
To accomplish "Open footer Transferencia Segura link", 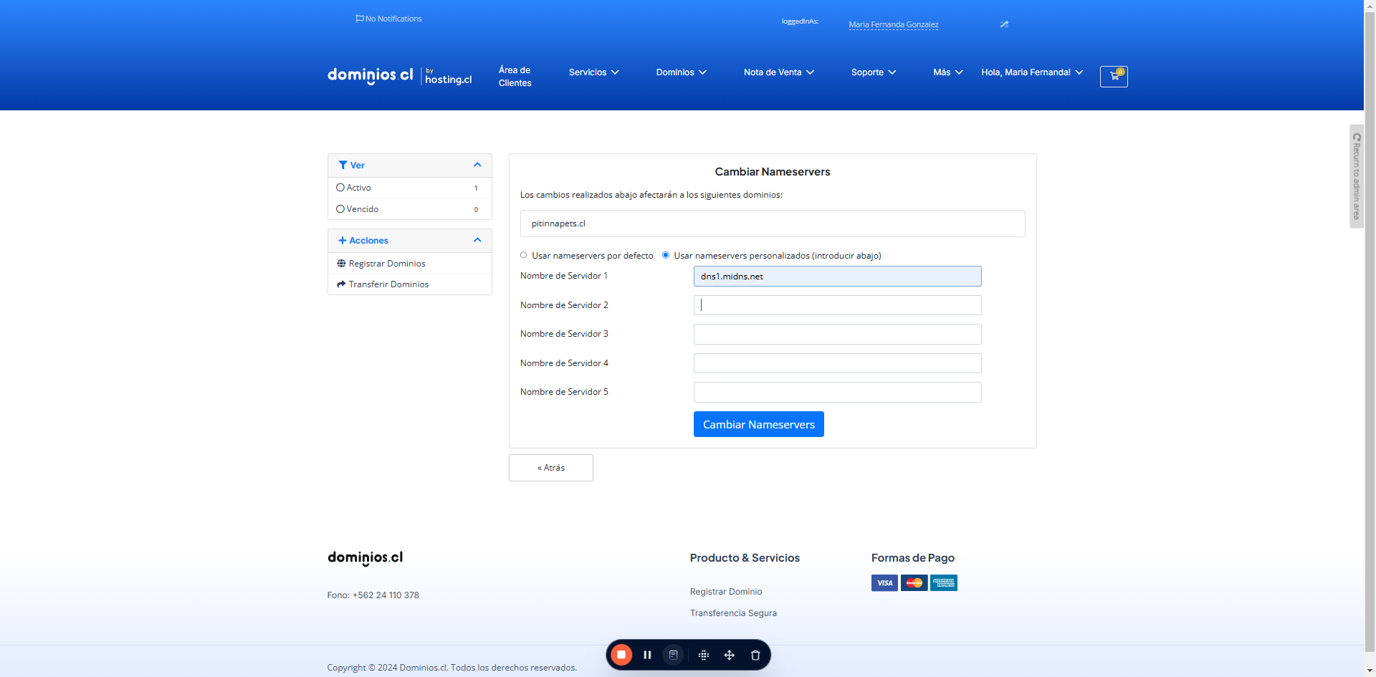I will (x=733, y=613).
